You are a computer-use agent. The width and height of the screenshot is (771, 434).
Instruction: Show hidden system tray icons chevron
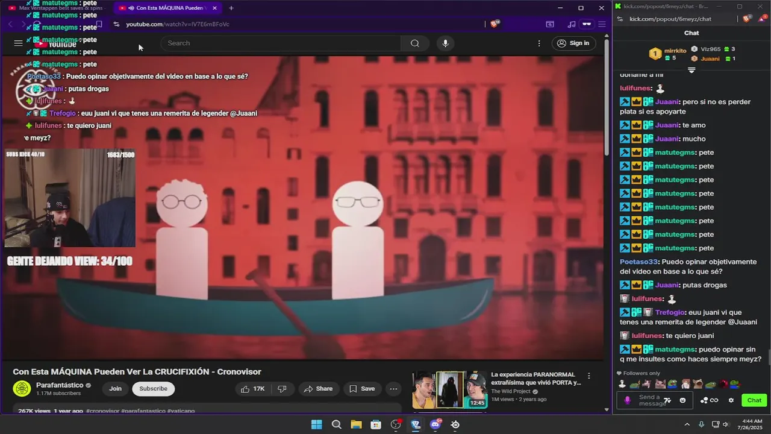click(x=687, y=424)
